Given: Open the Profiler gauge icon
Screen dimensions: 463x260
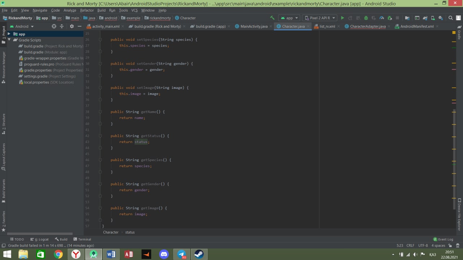Looking at the screenshot, I should [381, 18].
